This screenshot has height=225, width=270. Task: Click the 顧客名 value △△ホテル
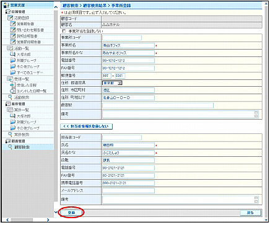click(x=111, y=25)
